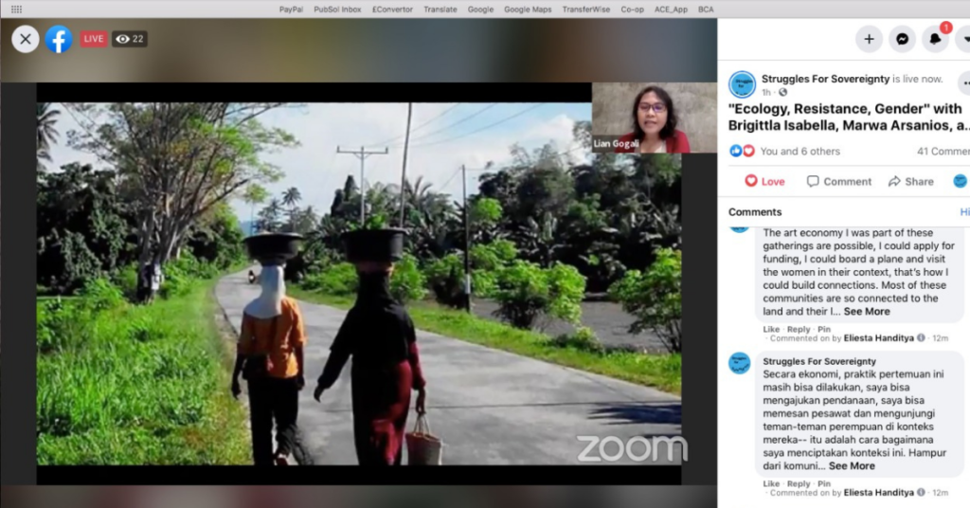
Task: Open Messenger from the top bar
Action: (x=902, y=39)
